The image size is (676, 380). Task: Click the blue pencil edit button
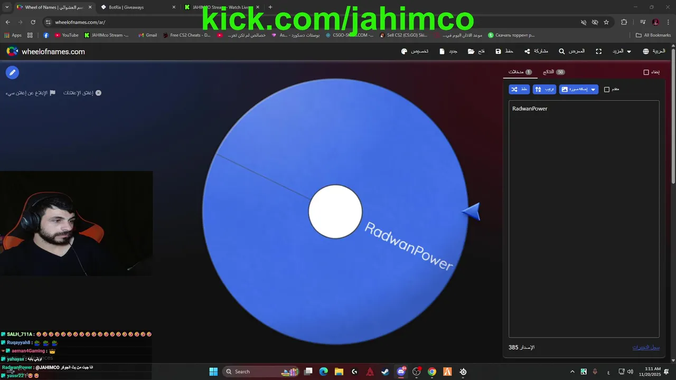[12, 72]
